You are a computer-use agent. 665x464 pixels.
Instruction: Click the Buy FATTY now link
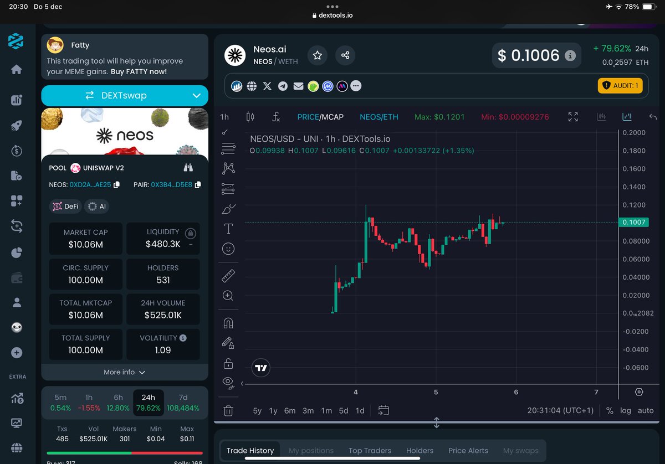point(139,71)
